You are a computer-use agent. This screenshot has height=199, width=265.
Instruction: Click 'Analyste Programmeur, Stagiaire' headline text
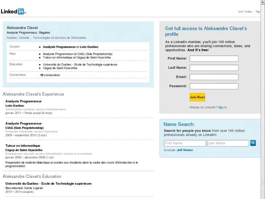(28, 32)
